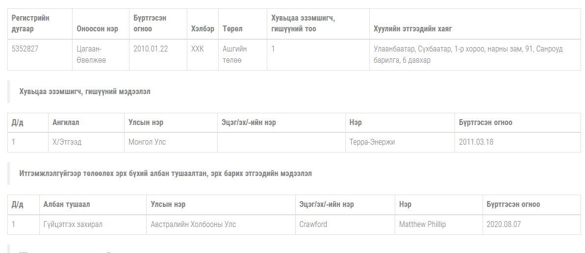Click the name Matthew Phillip
This screenshot has width=585, height=253.
pos(422,225)
